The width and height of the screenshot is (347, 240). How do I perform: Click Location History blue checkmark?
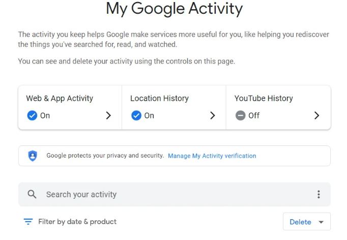click(136, 115)
